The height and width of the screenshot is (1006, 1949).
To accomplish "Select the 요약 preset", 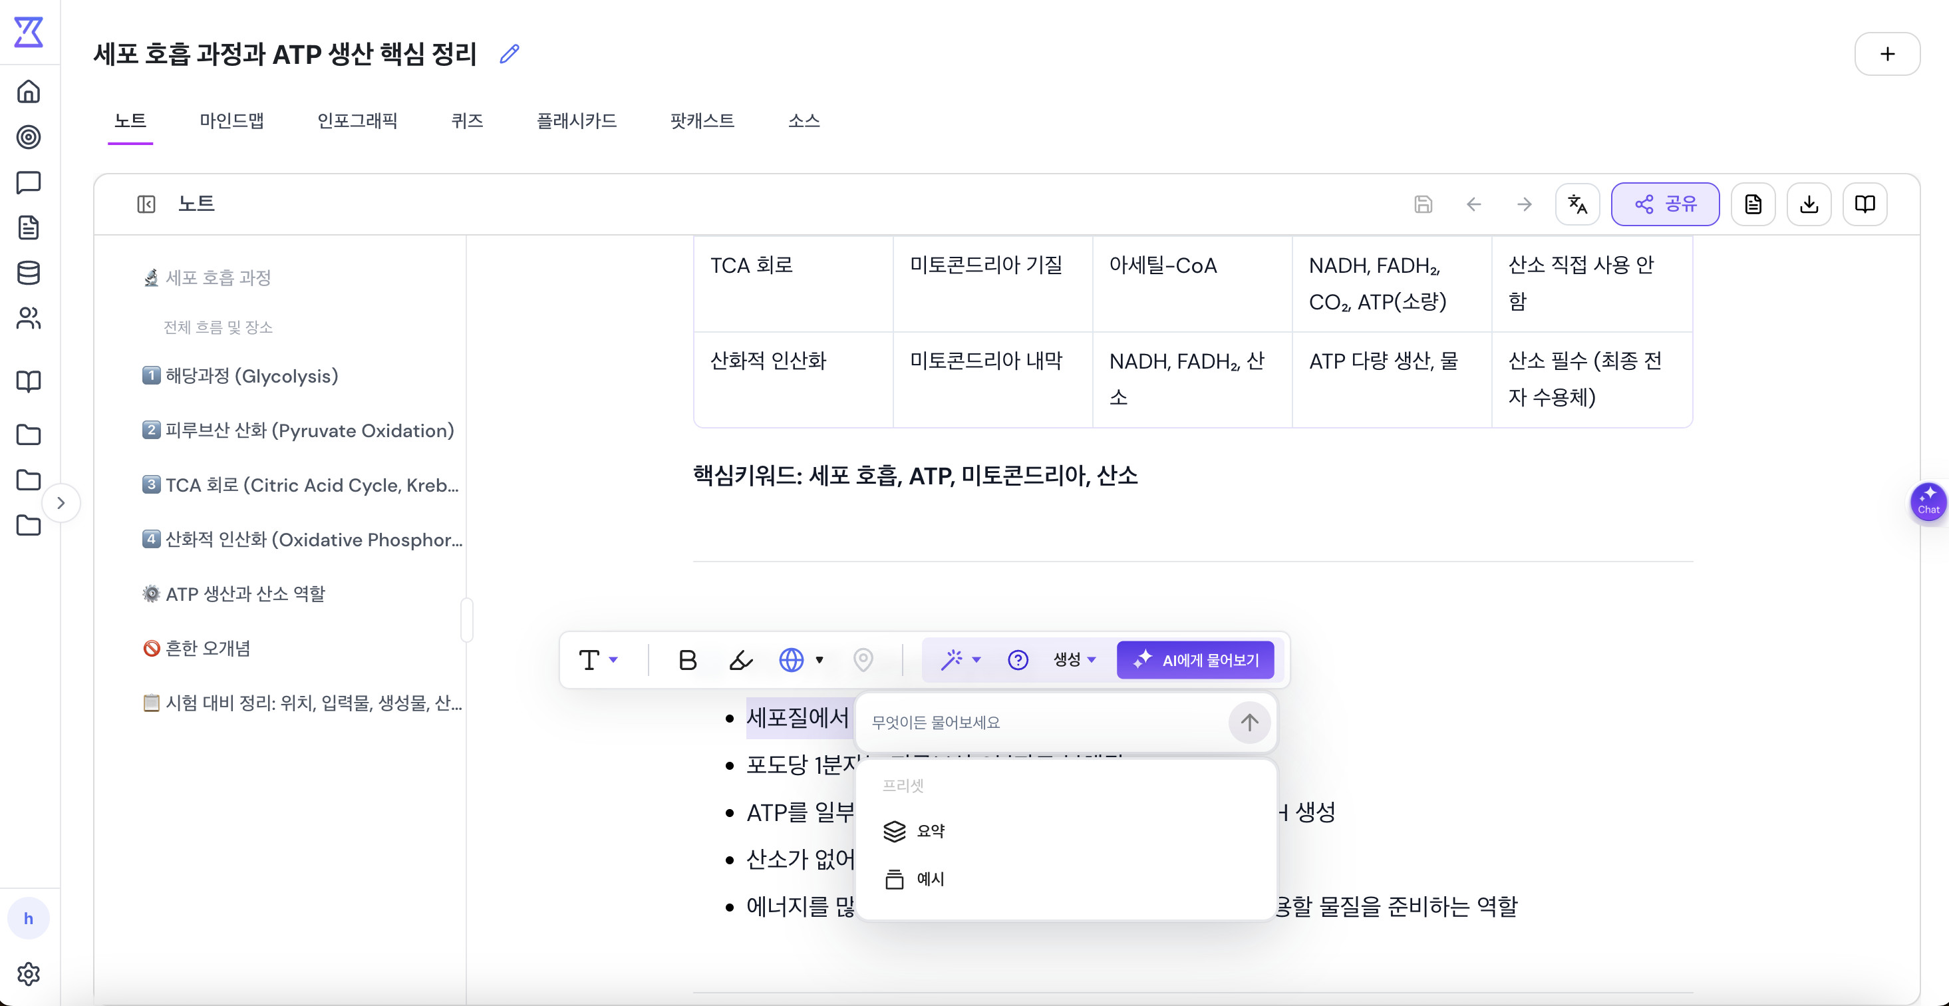I will click(1066, 830).
